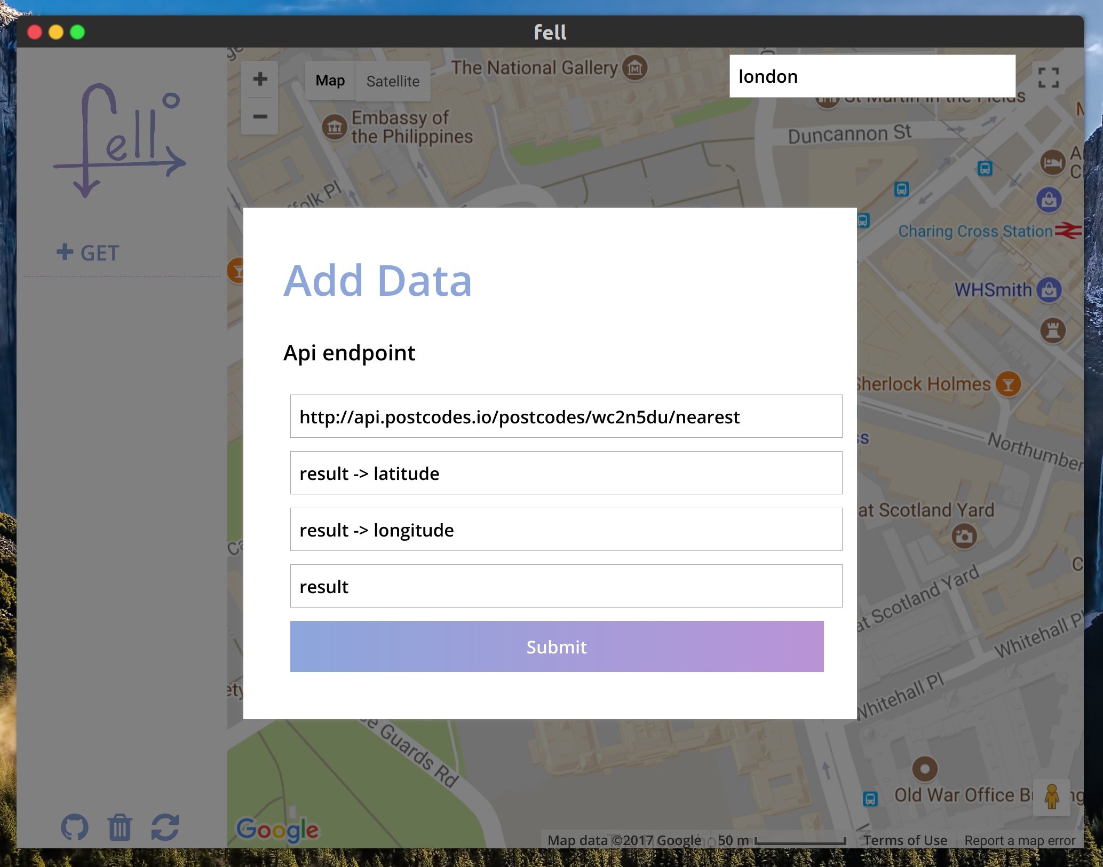Open the GitHub link icon
This screenshot has height=867, width=1103.
(74, 827)
